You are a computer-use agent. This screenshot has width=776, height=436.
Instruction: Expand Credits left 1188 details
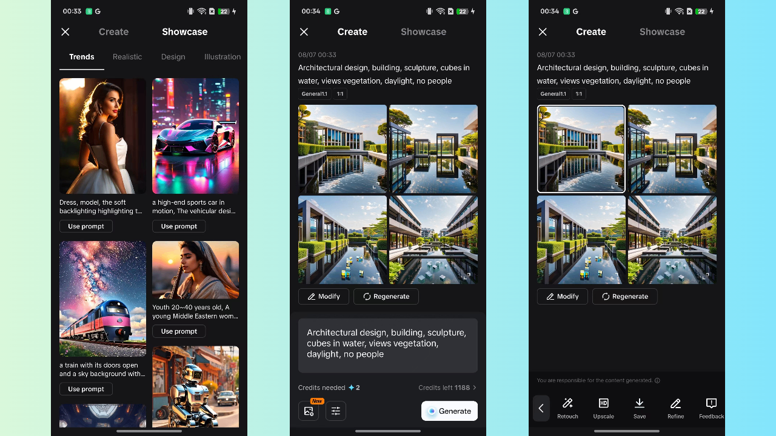click(x=447, y=388)
